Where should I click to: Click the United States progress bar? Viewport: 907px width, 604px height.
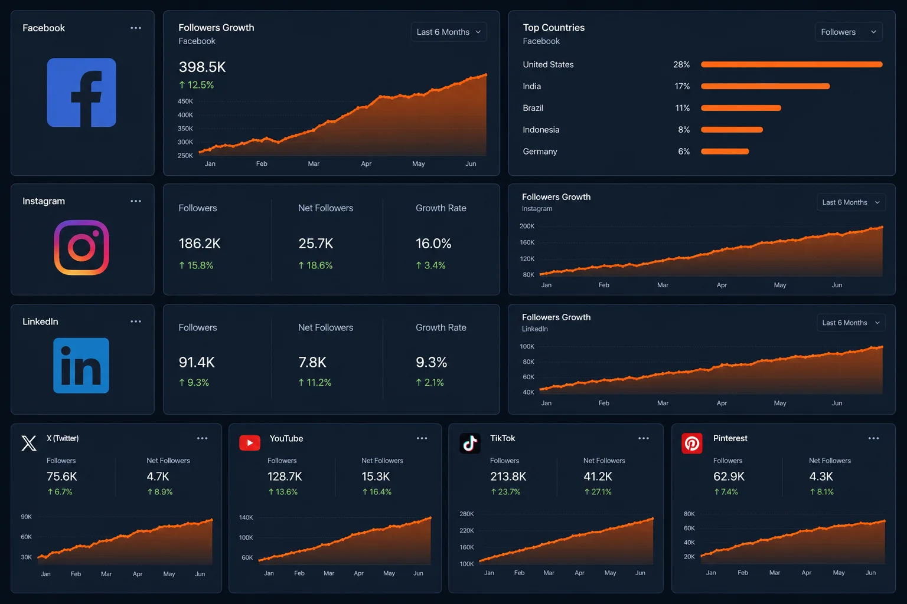pos(792,64)
